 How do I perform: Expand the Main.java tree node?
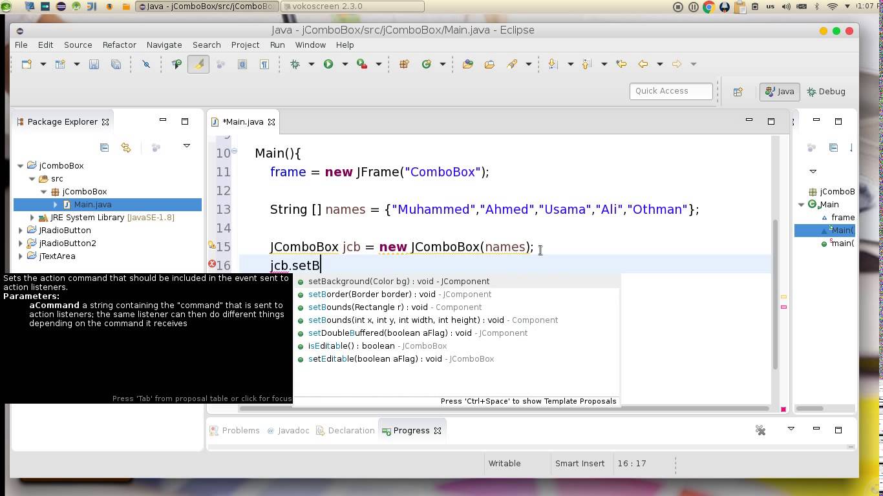click(x=56, y=205)
